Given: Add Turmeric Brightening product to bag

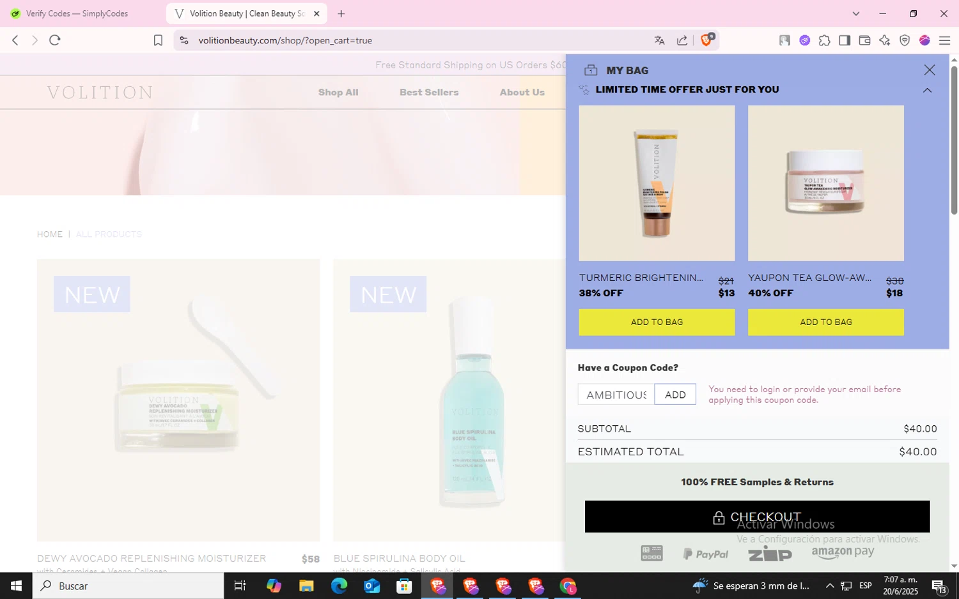Looking at the screenshot, I should coord(657,322).
